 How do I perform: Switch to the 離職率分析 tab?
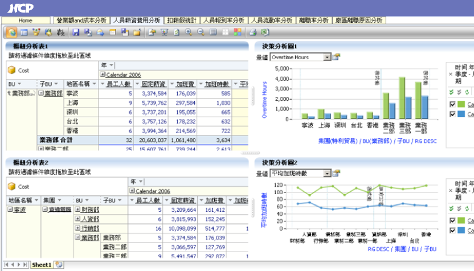[314, 20]
